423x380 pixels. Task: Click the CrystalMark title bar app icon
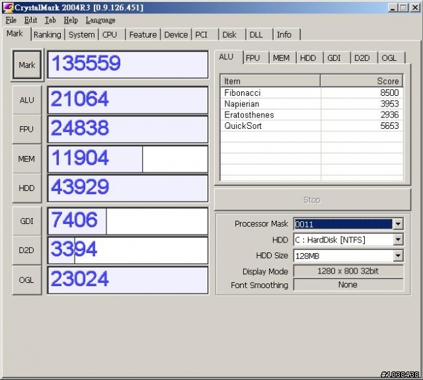(7, 7)
